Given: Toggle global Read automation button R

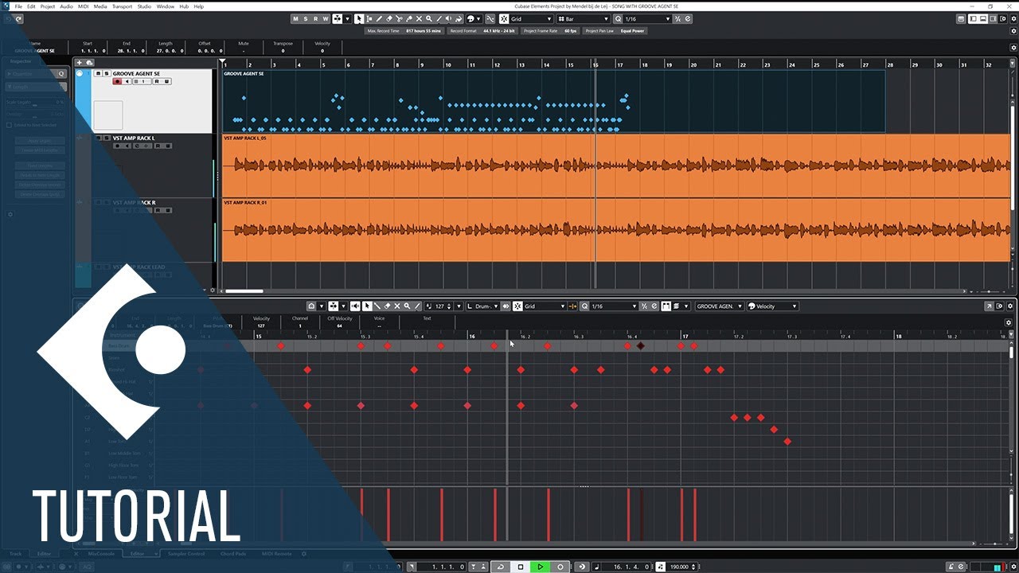Looking at the screenshot, I should (315, 18).
